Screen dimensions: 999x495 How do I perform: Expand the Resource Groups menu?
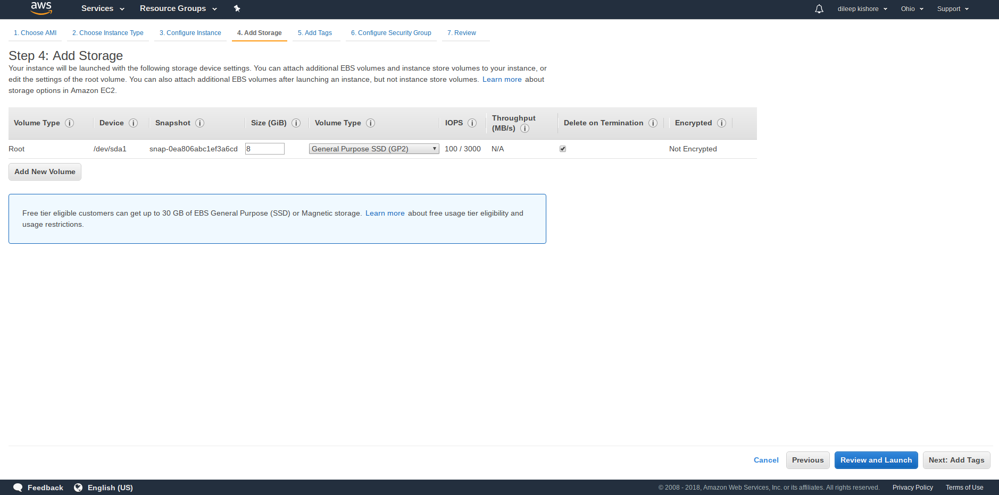178,8
